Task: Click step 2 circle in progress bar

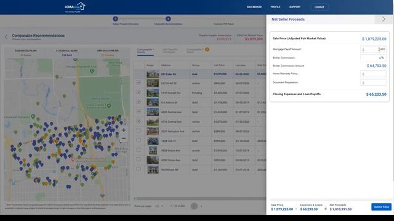Action: [x=168, y=19]
